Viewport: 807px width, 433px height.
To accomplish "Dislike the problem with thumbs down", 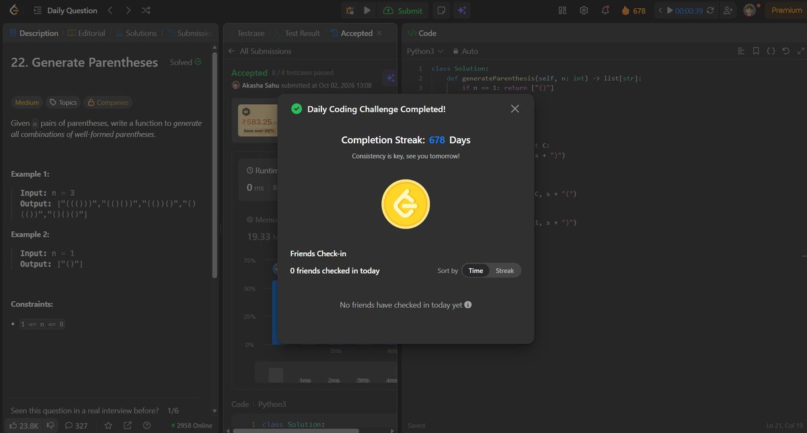I will (x=50, y=425).
